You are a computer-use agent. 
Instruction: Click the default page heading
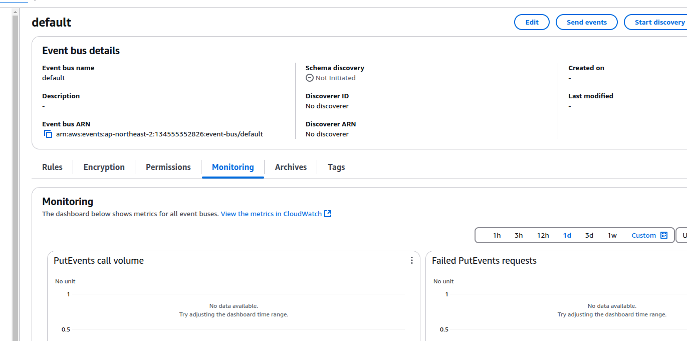51,22
